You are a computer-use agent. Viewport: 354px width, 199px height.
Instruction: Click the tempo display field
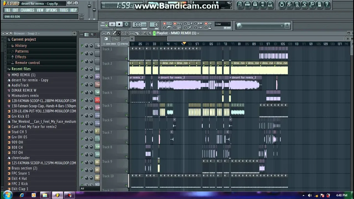point(140,24)
